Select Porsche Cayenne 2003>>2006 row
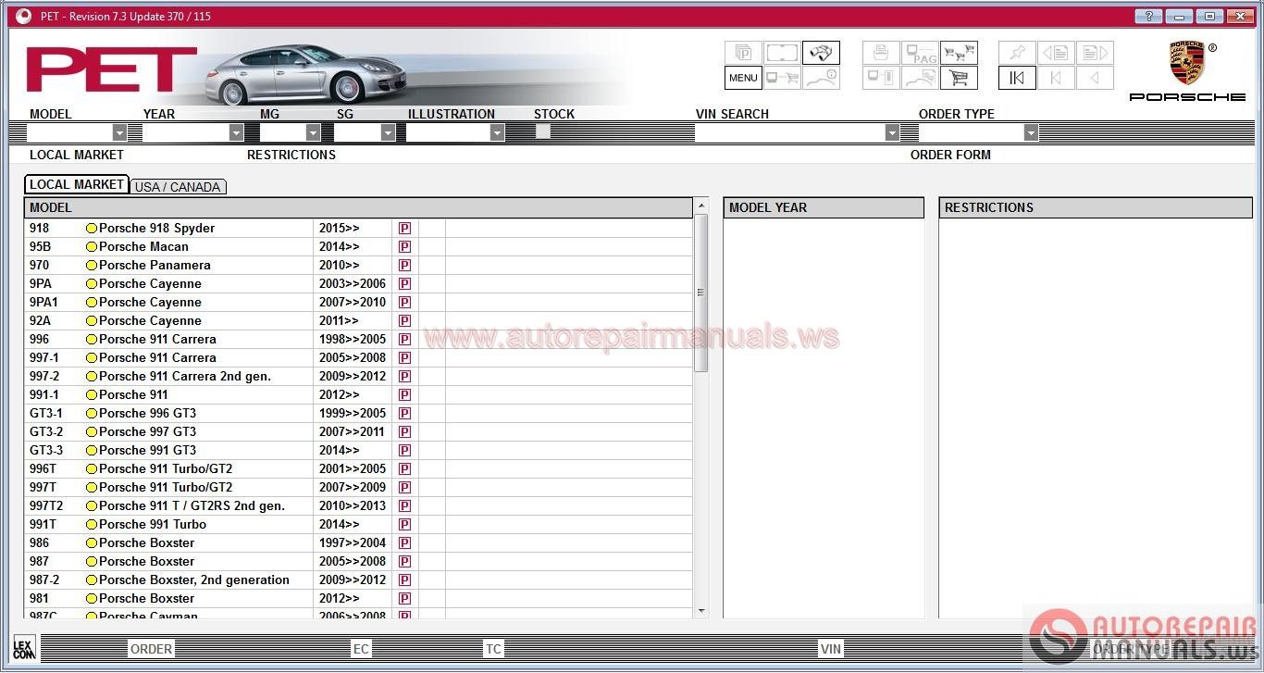 tap(358, 283)
